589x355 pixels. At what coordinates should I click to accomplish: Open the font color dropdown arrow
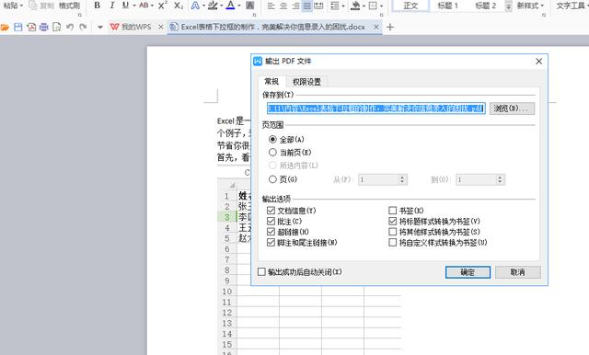239,6
